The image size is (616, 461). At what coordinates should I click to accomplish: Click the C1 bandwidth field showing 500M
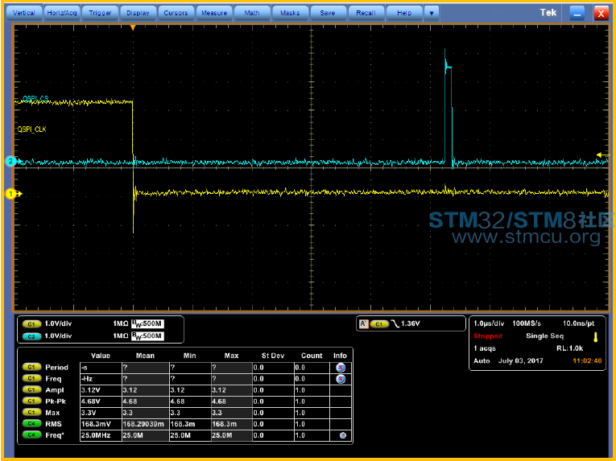147,323
